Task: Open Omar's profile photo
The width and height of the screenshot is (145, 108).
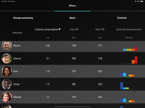Action: [7, 84]
